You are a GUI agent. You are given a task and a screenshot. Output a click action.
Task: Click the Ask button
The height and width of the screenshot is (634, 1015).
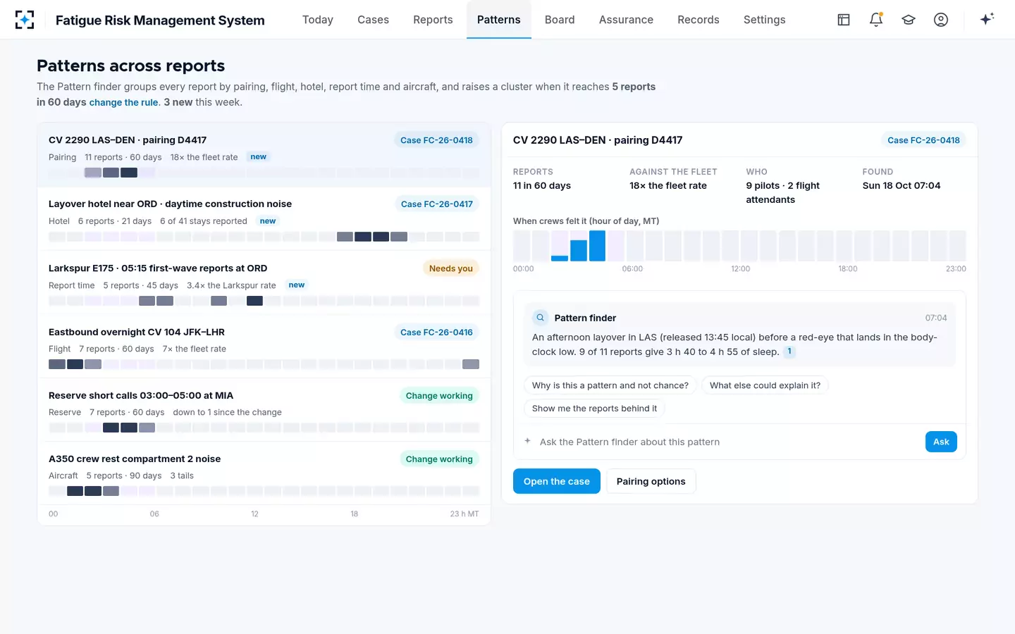[x=941, y=442]
